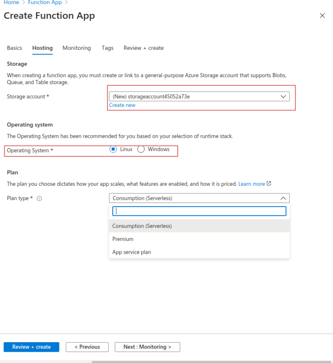Open the Learn more external link
Image resolution: width=333 pixels, height=363 pixels.
click(251, 184)
